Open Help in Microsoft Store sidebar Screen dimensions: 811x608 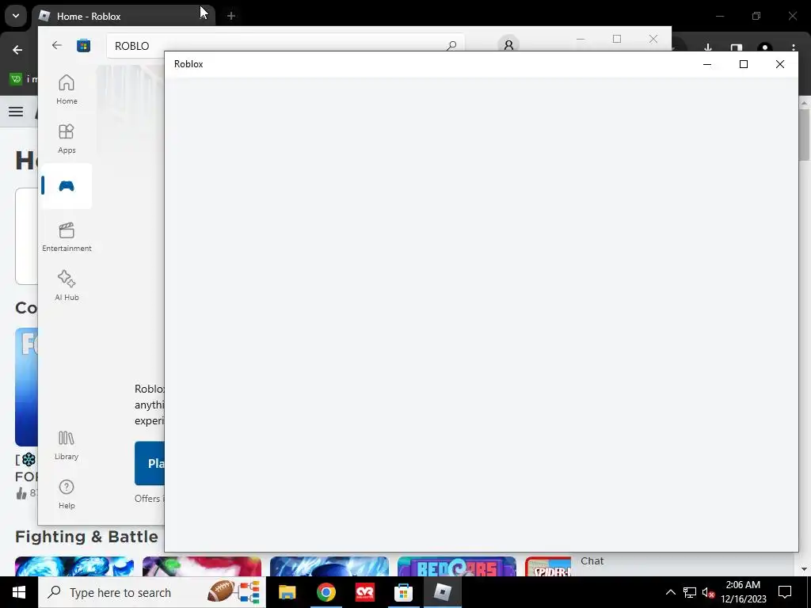(67, 494)
